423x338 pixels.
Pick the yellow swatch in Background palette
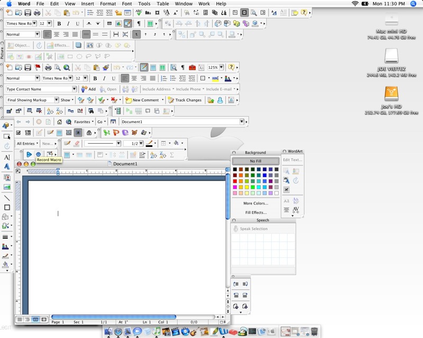[x=247, y=187]
